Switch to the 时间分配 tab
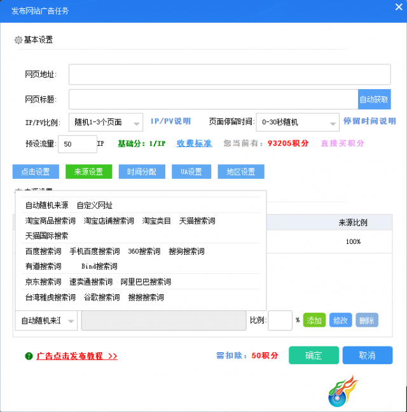The width and height of the screenshot is (407, 412). click(x=142, y=171)
